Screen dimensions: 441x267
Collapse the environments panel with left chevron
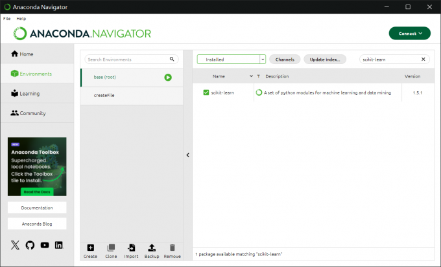(x=187, y=155)
